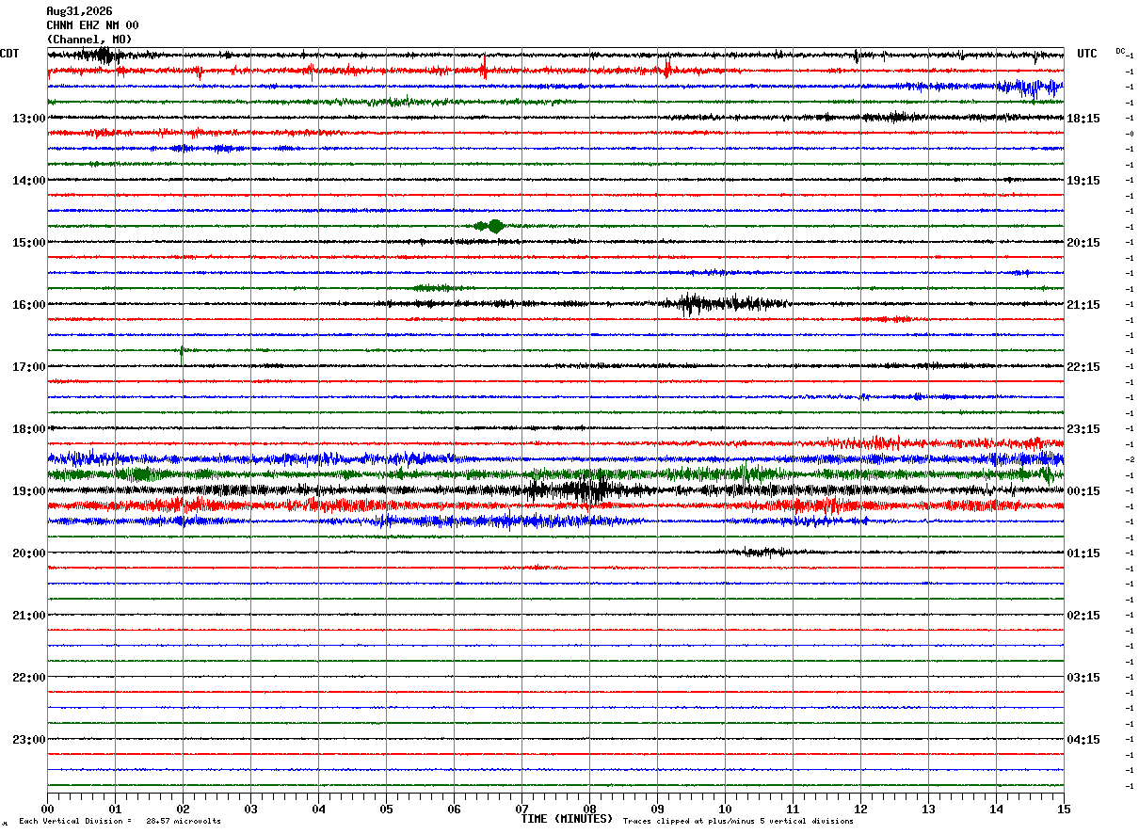This screenshot has width=1139, height=834.
Task: Click the CHNM EHZ NM 00 station title
Action: pyautogui.click(x=92, y=25)
